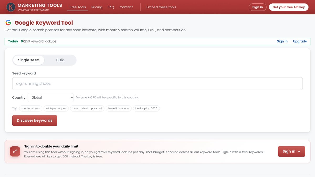Try the air fryer recipes chip
The width and height of the screenshot is (315, 177).
(56, 108)
